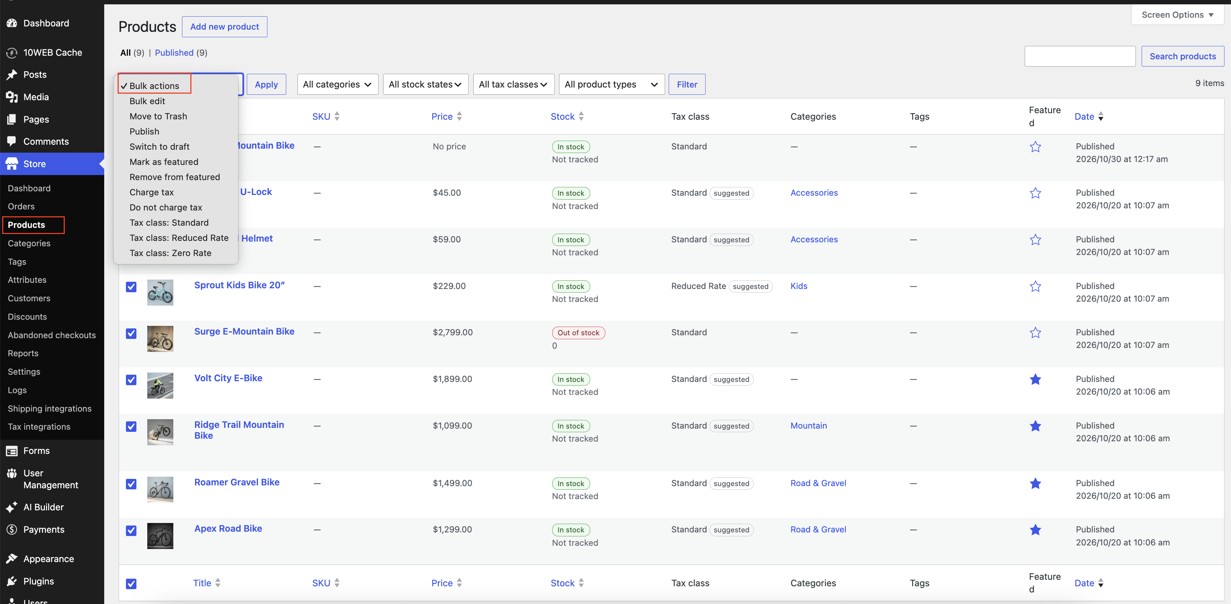Open the All product types dropdown
The image size is (1231, 604).
pyautogui.click(x=611, y=85)
